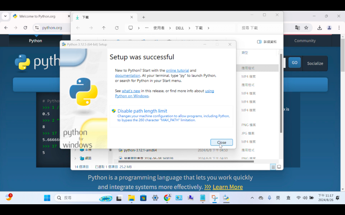Click the taskbar 搜尋 search box
The width and height of the screenshot is (345, 215).
coord(84,198)
